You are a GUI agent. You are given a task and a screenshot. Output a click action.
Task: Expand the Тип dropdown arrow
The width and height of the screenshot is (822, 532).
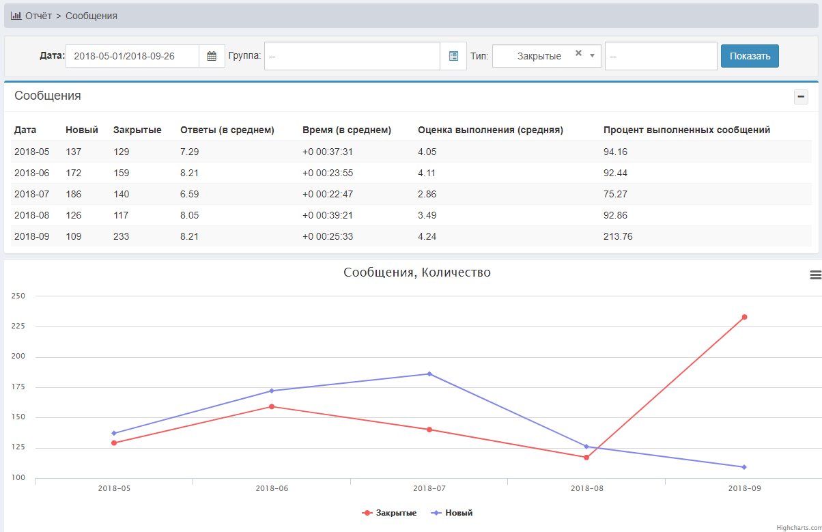tap(592, 56)
